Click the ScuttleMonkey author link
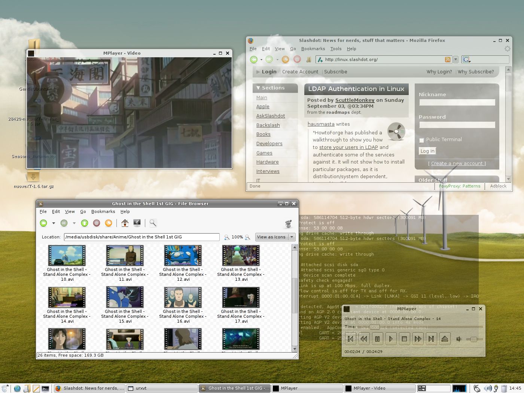Viewport: 524px width, 393px height. [355, 100]
